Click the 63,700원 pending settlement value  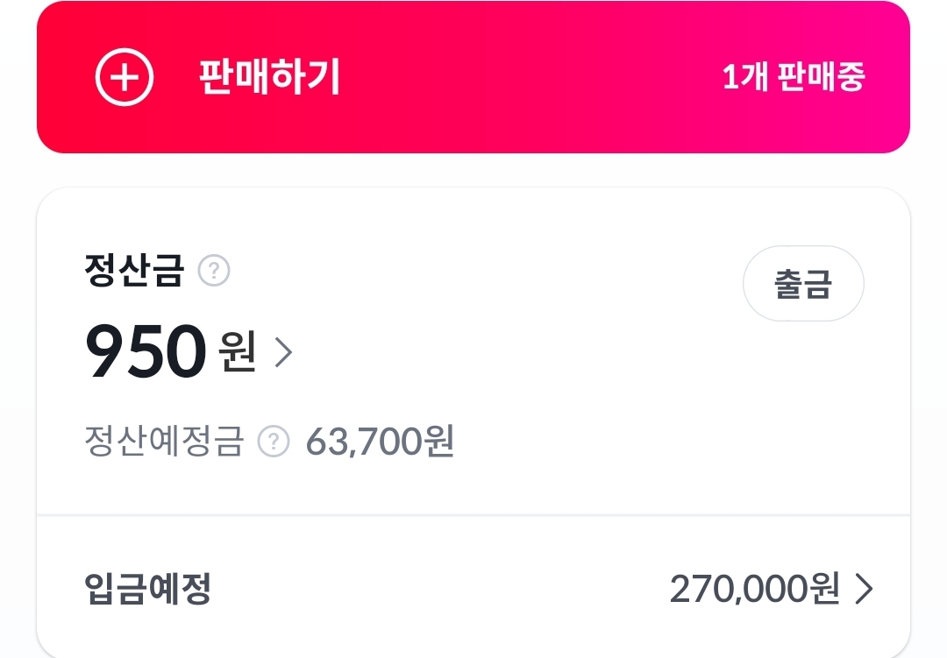(x=380, y=442)
